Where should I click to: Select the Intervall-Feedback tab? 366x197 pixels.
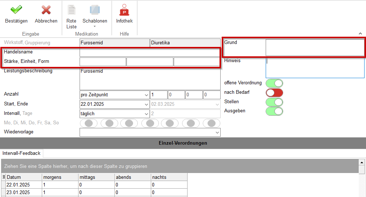coord(21,153)
